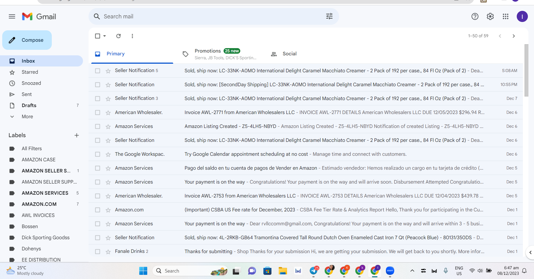
Task: Expand More in the sidebar
Action: [27, 117]
